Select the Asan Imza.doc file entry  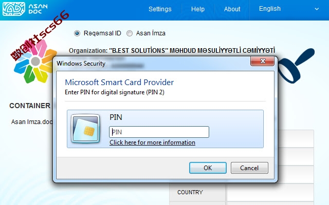click(x=32, y=122)
